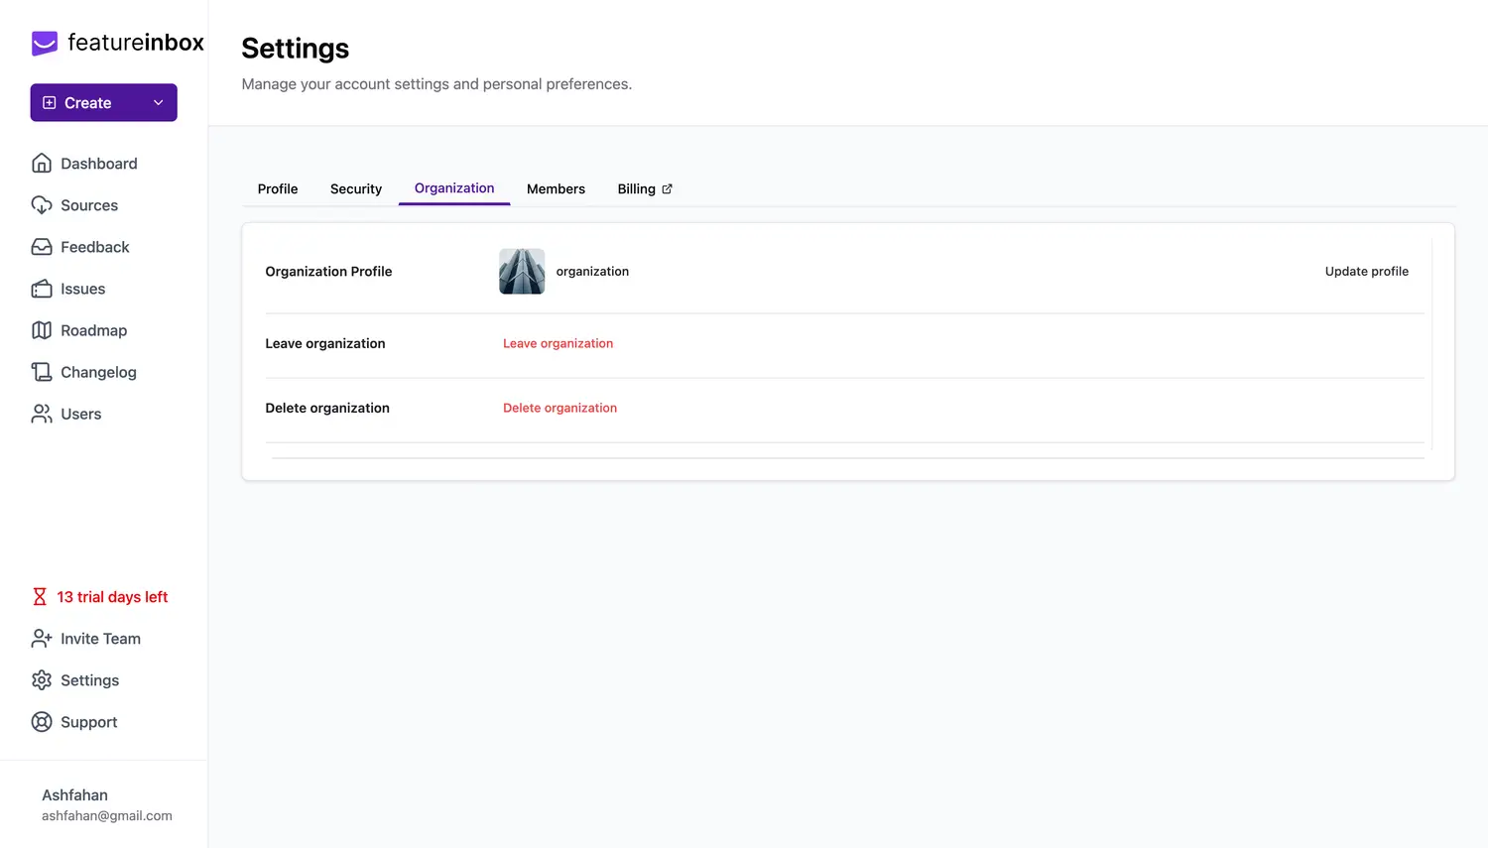The image size is (1488, 848).
Task: Select the Issues ticket icon
Action: (42, 289)
